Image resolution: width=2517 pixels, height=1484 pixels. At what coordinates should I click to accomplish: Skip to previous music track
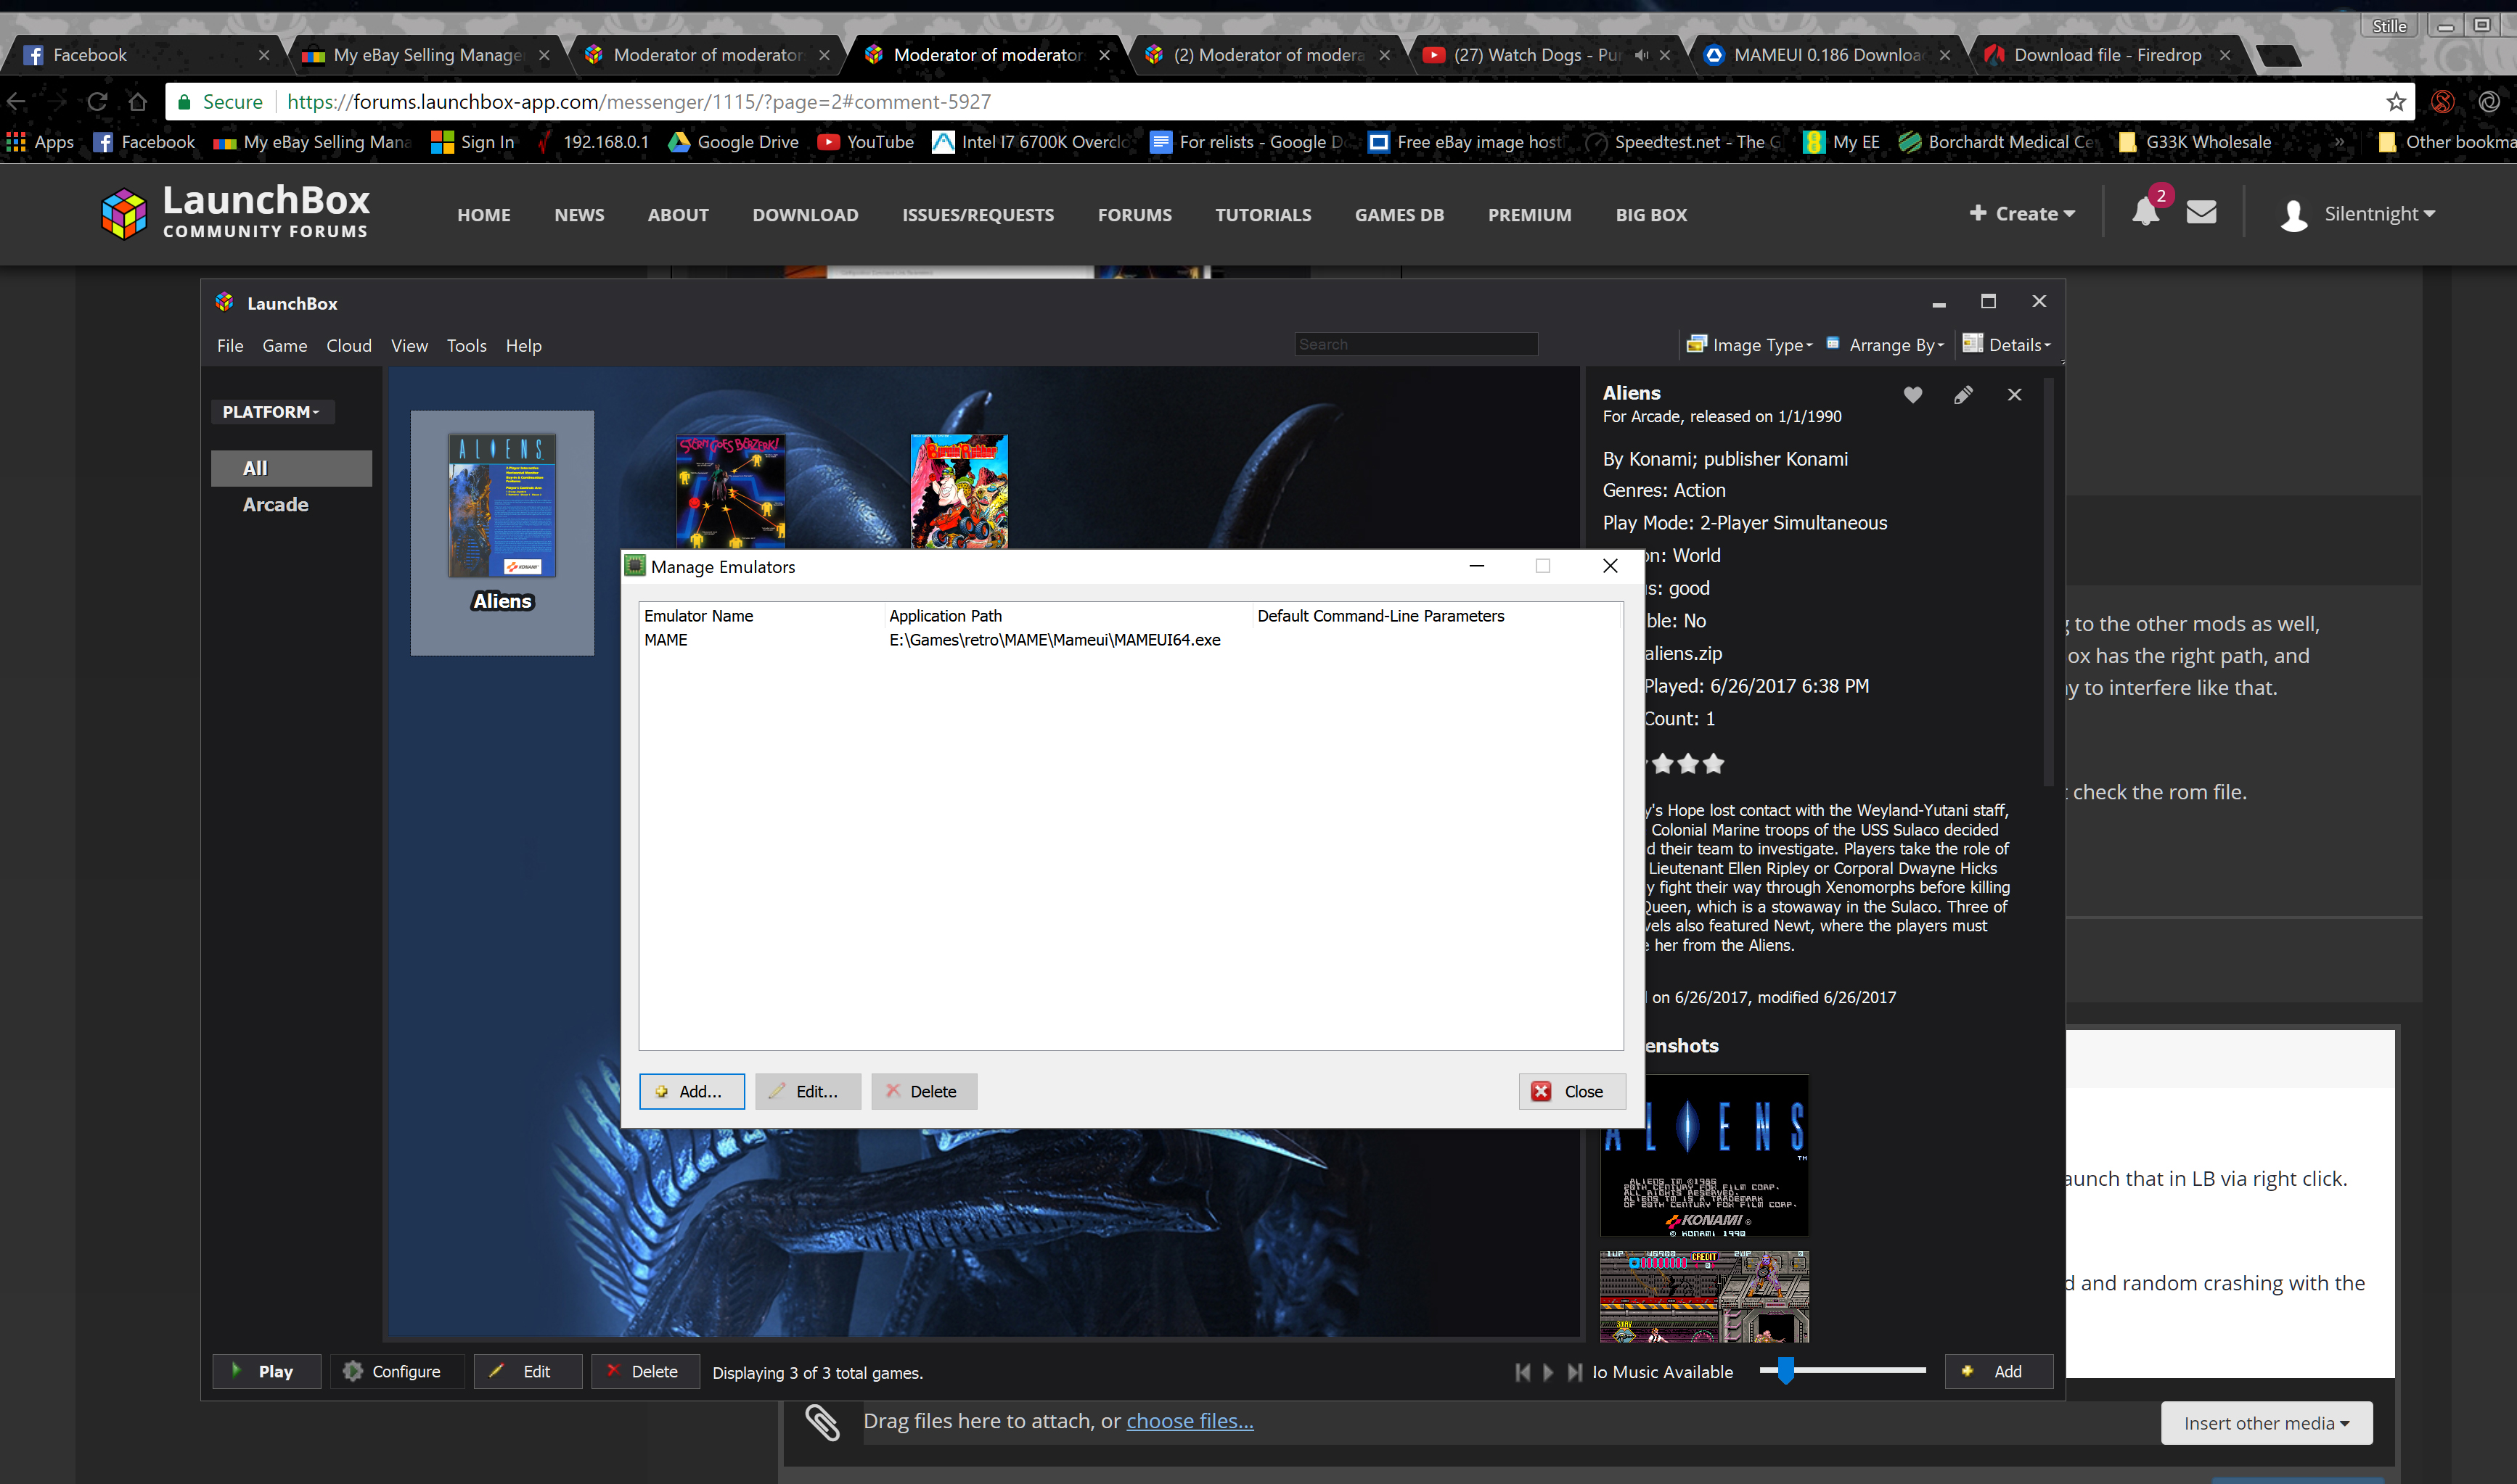point(1522,1372)
